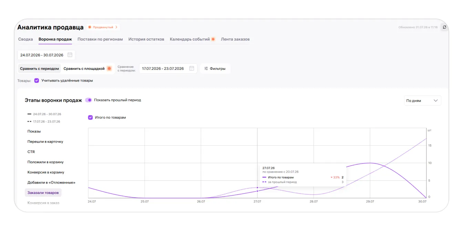Click the Продвинутый plan badge link
The image size is (463, 231).
click(x=103, y=27)
